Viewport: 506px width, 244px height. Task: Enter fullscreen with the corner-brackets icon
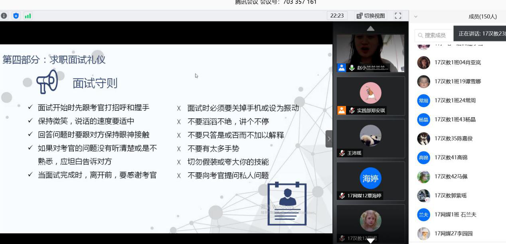coord(398,16)
